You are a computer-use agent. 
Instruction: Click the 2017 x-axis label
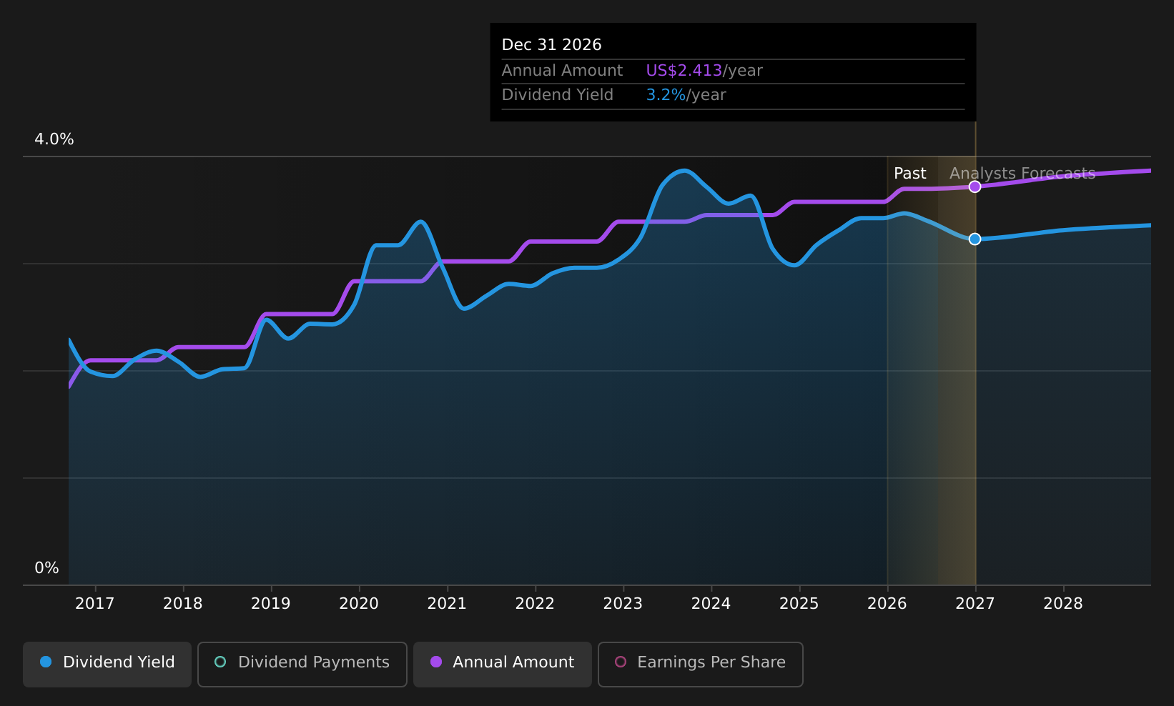click(x=94, y=604)
